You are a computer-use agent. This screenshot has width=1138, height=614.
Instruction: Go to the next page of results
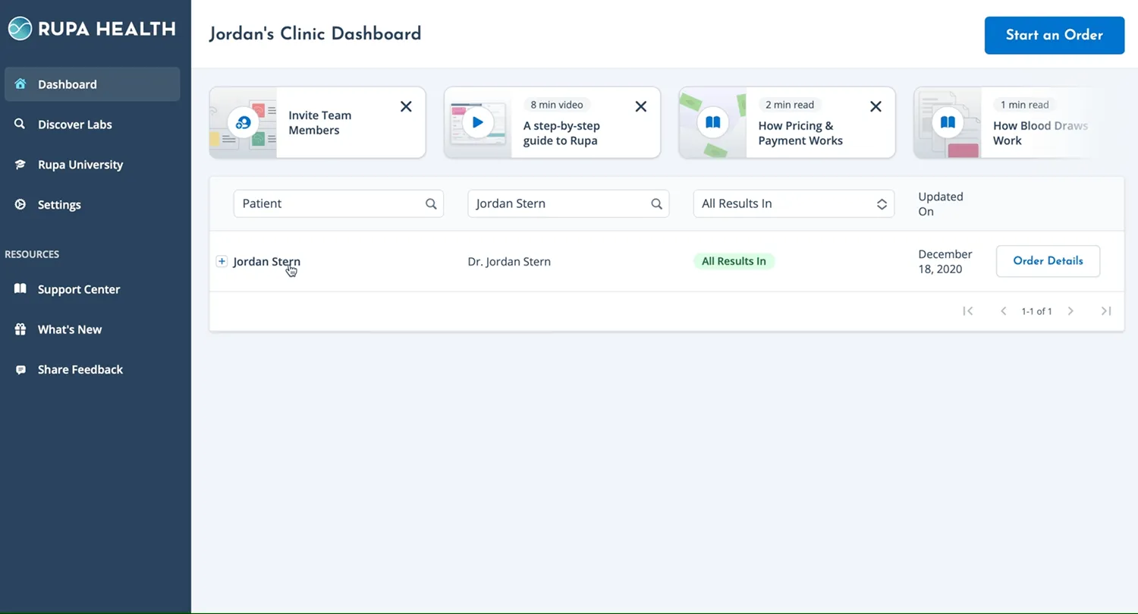tap(1070, 311)
